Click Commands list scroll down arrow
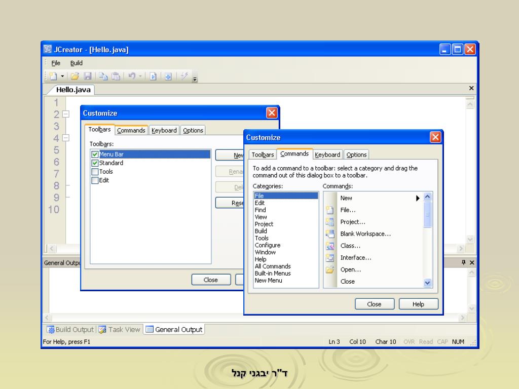 (427, 283)
